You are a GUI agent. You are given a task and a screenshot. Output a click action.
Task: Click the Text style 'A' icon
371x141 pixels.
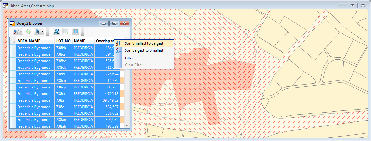pyautogui.click(x=57, y=31)
